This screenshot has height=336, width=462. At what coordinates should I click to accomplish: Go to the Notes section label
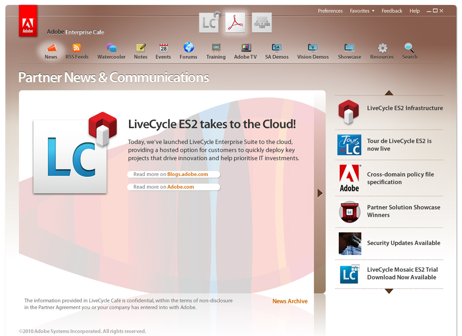pyautogui.click(x=140, y=57)
